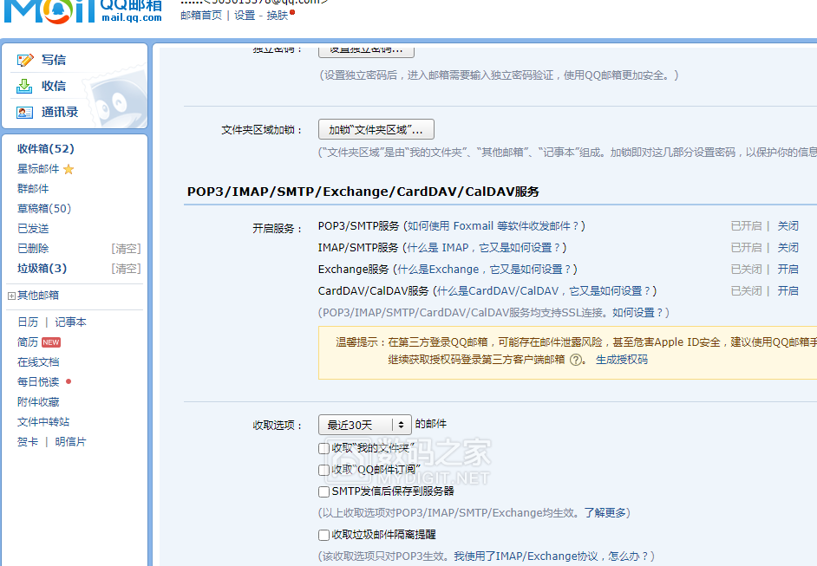Click the QQ Mail logo
The image size is (817, 566).
point(82,10)
